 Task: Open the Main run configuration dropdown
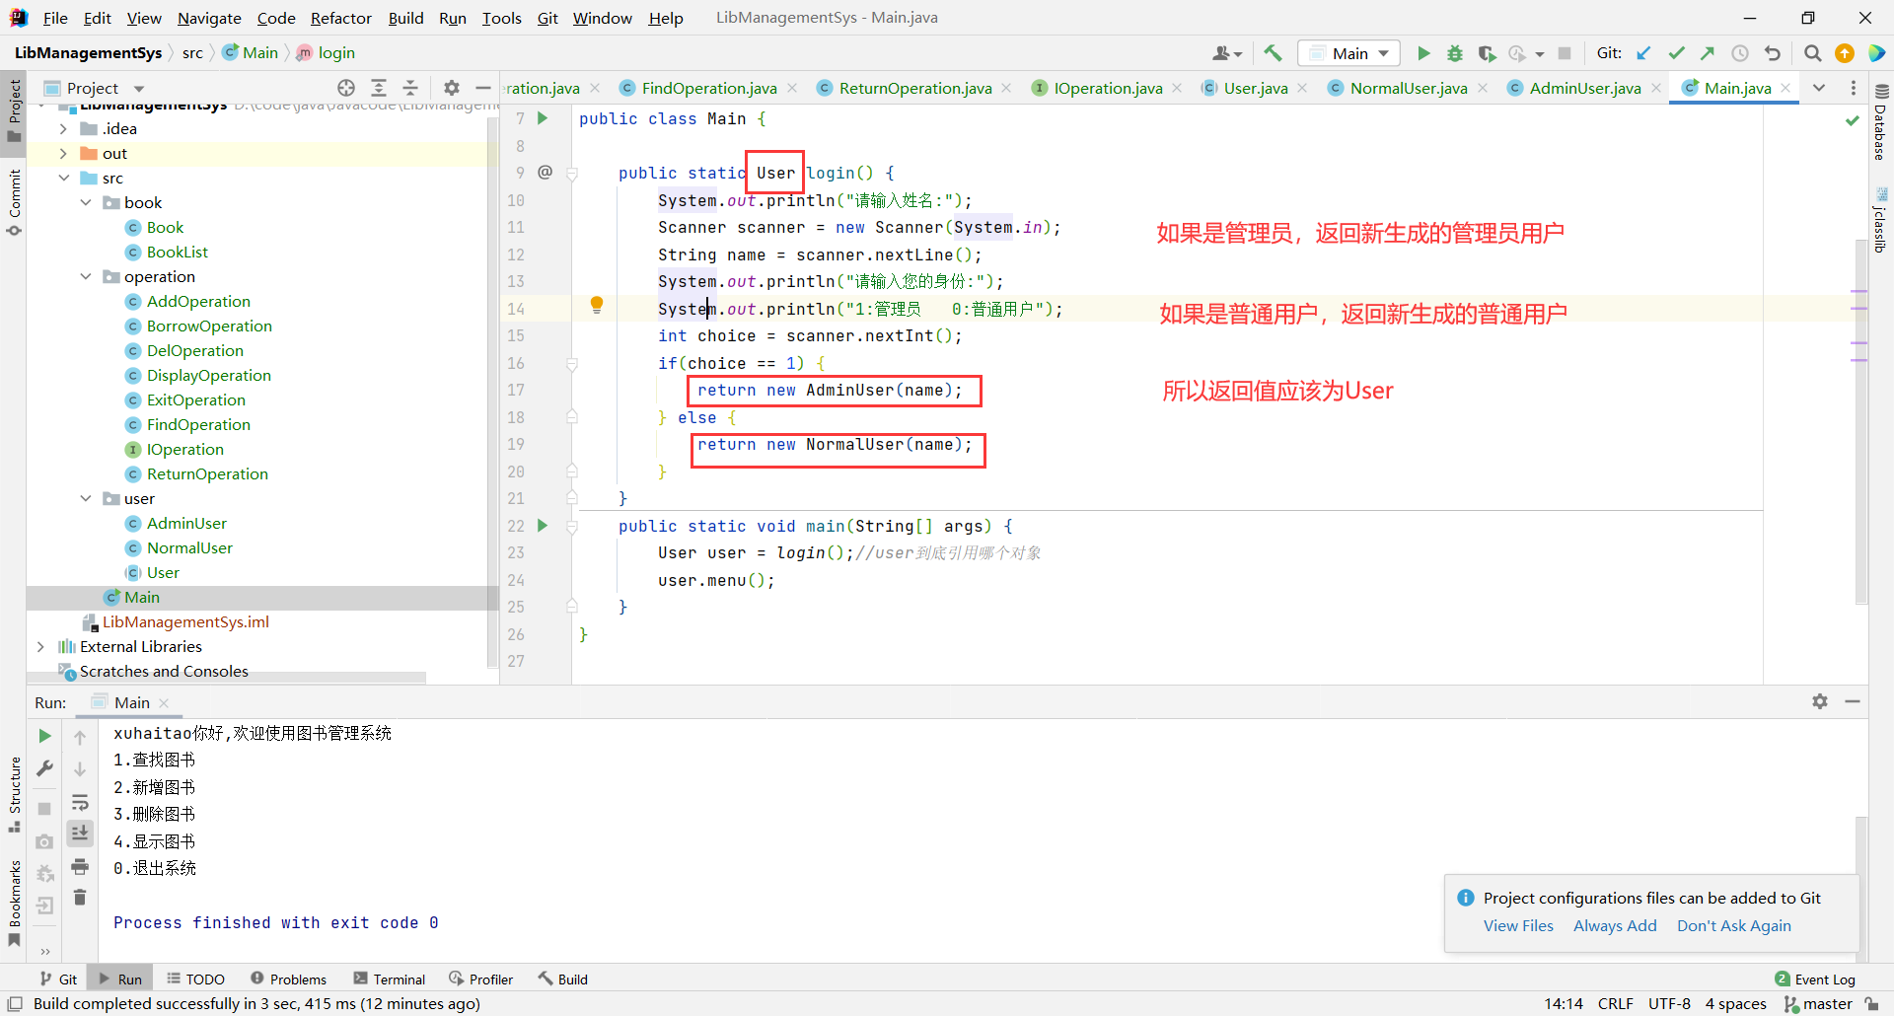click(1349, 53)
